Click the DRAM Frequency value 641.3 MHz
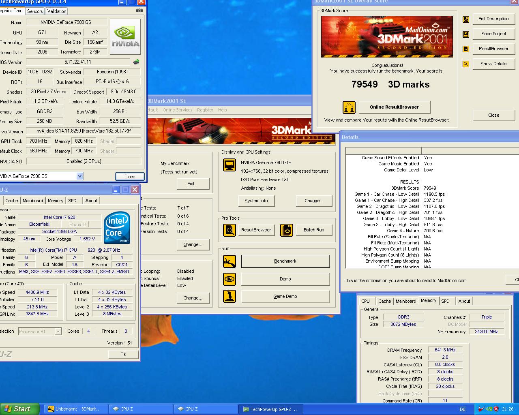 pyautogui.click(x=445, y=350)
